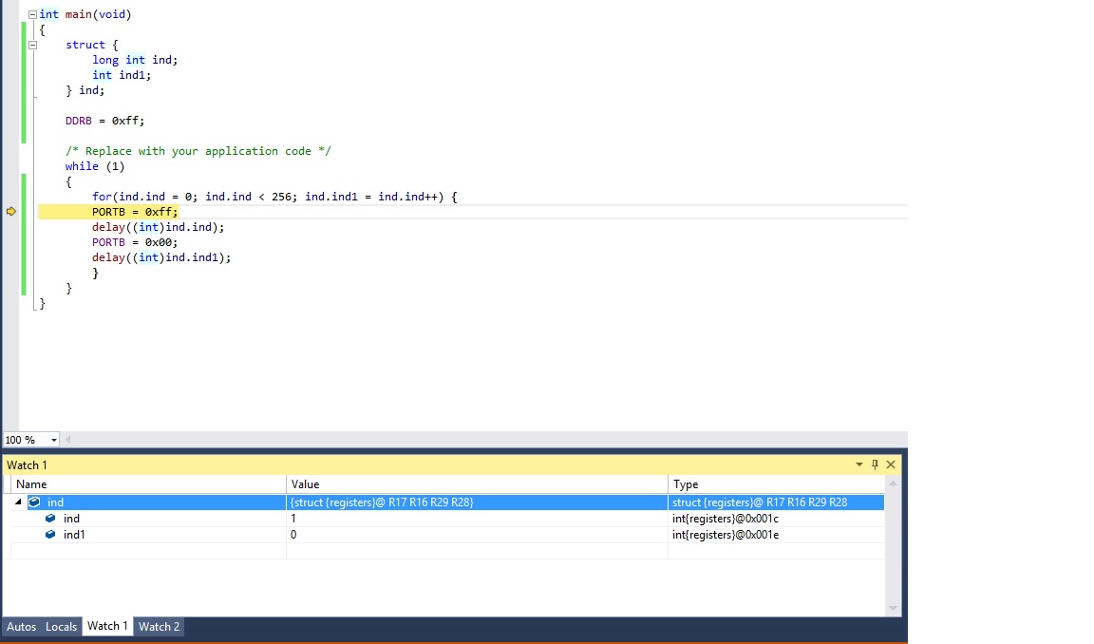Click Watch panel scroll up arrow
1094x644 pixels.
pyautogui.click(x=893, y=483)
